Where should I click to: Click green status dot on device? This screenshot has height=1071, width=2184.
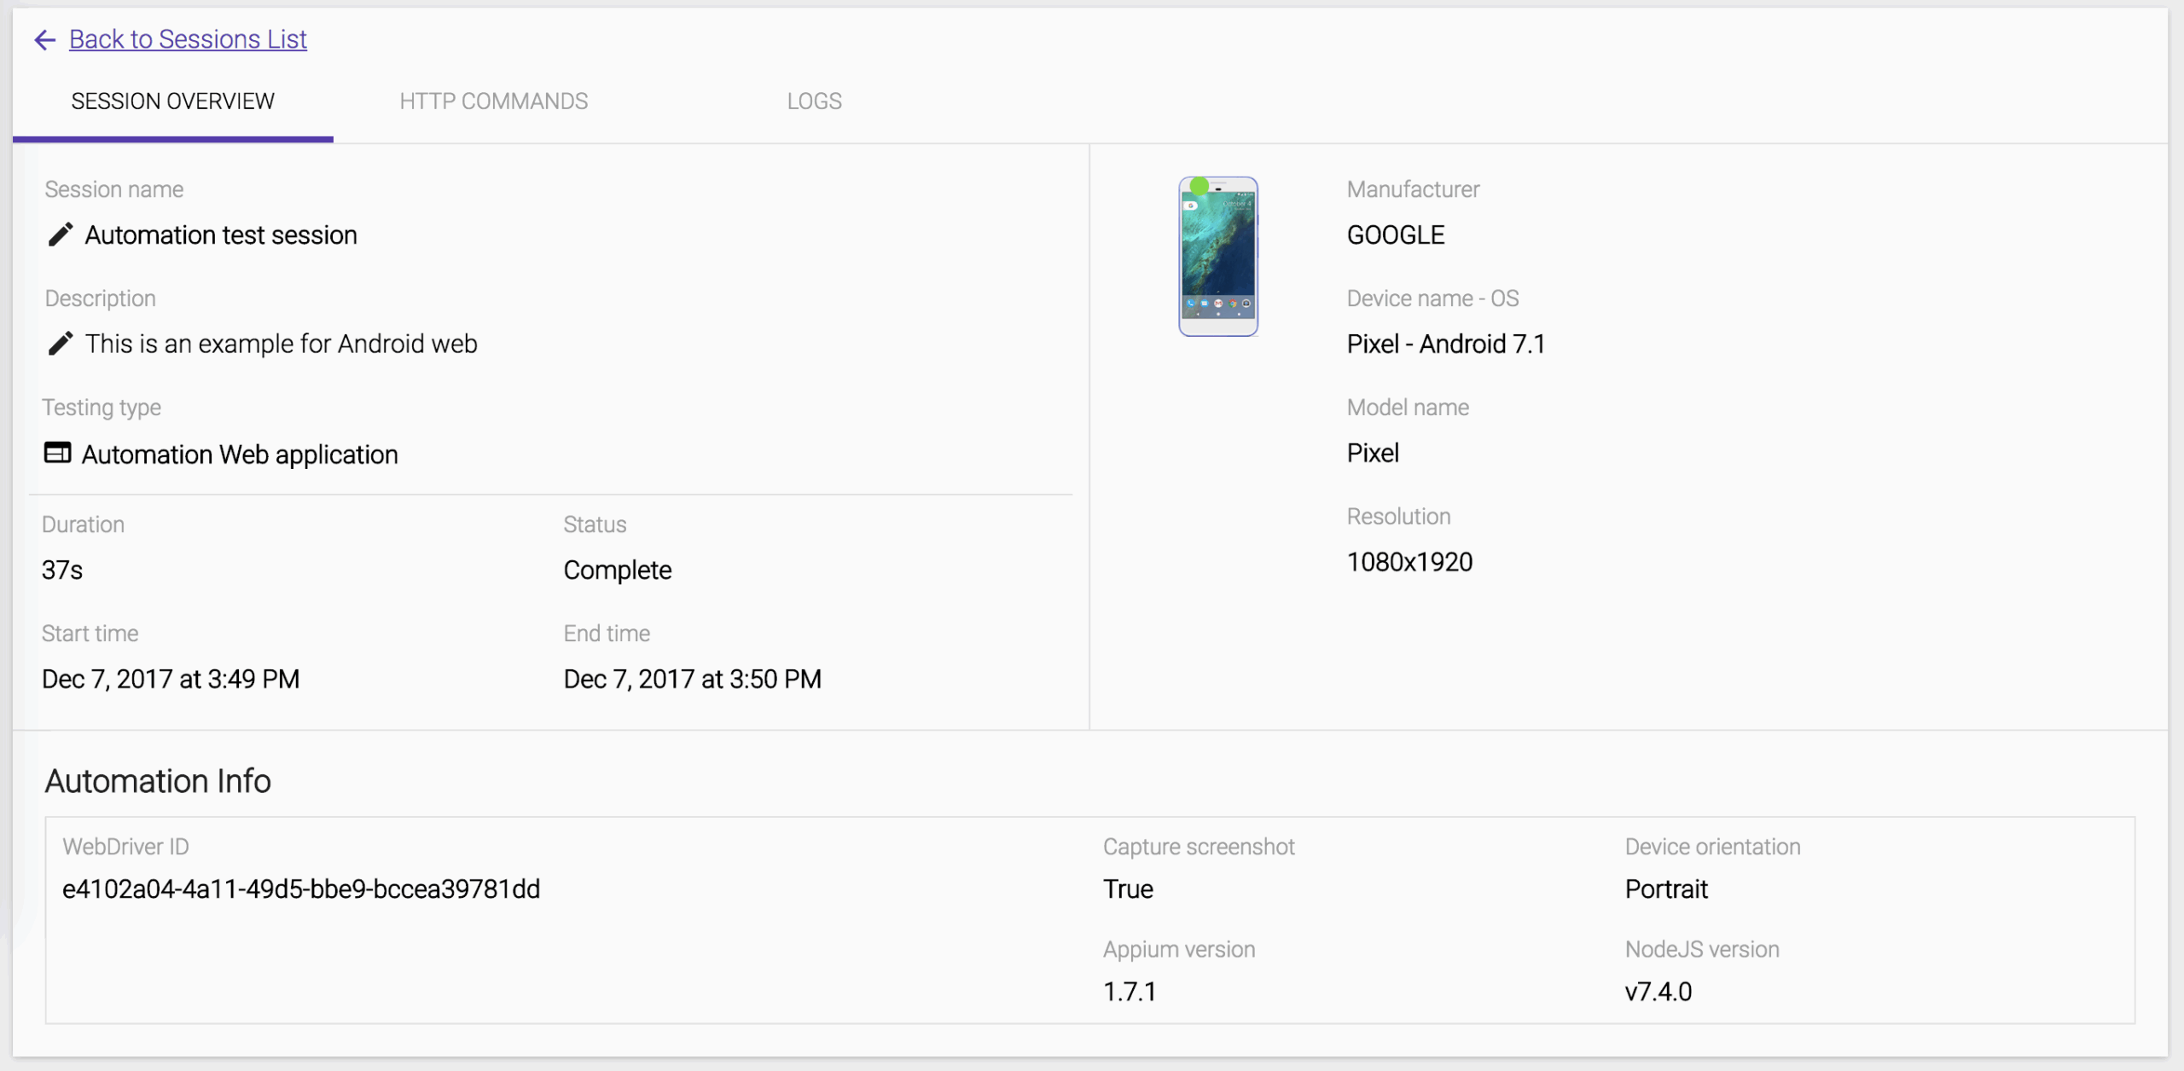(1199, 185)
